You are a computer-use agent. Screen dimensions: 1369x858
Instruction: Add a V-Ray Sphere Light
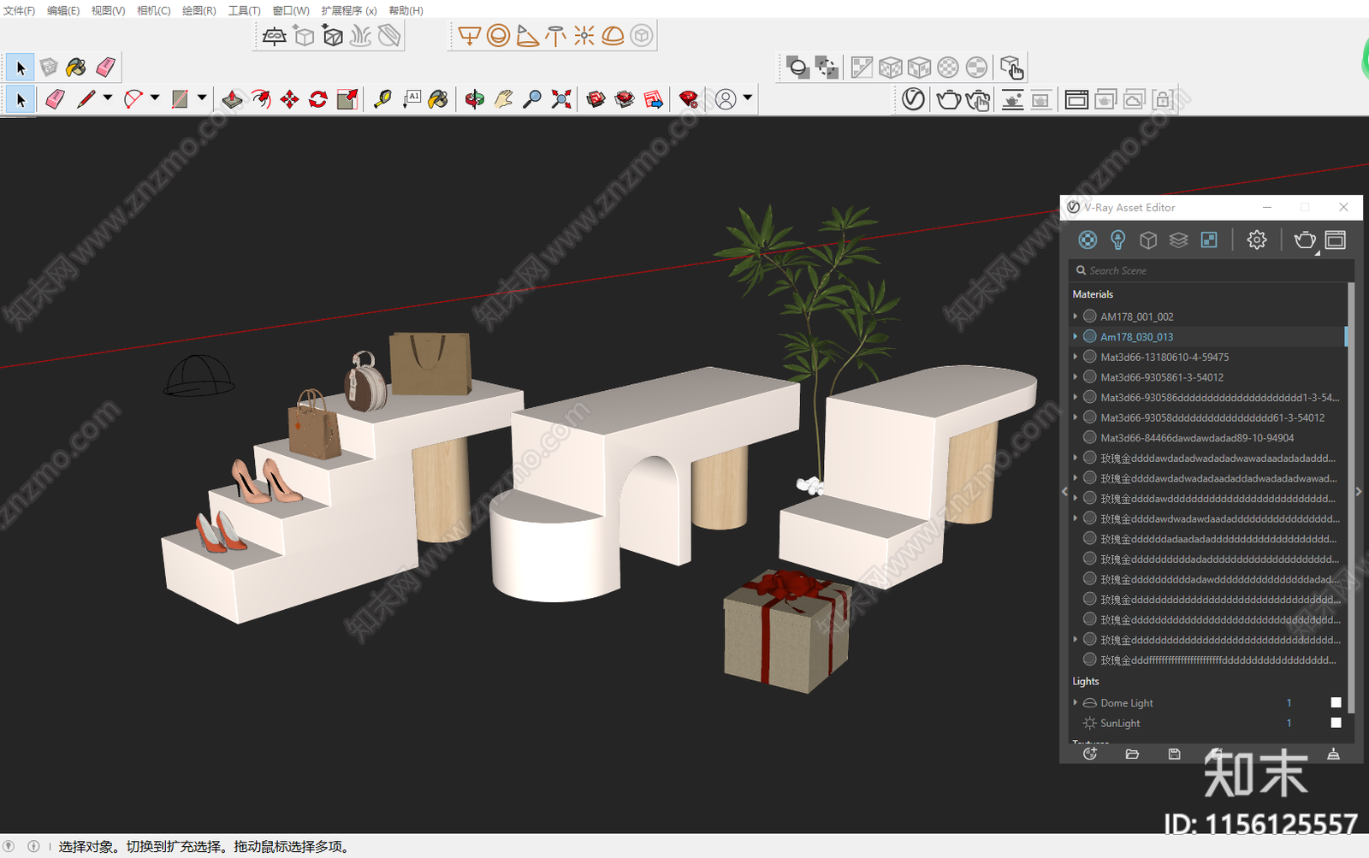tap(498, 36)
